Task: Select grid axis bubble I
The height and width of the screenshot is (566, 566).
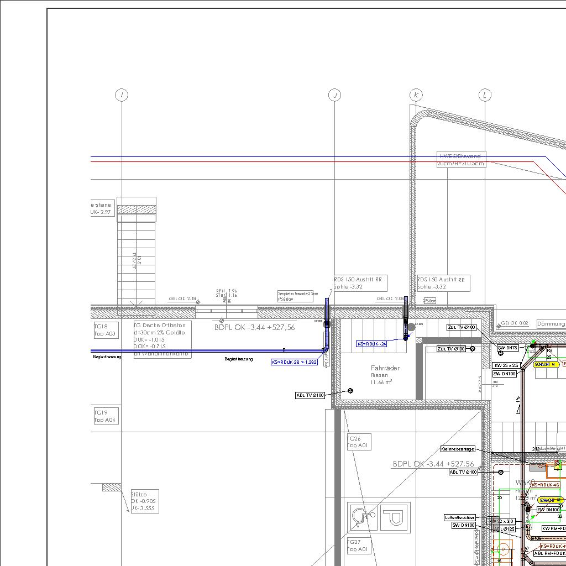Action: tap(122, 95)
